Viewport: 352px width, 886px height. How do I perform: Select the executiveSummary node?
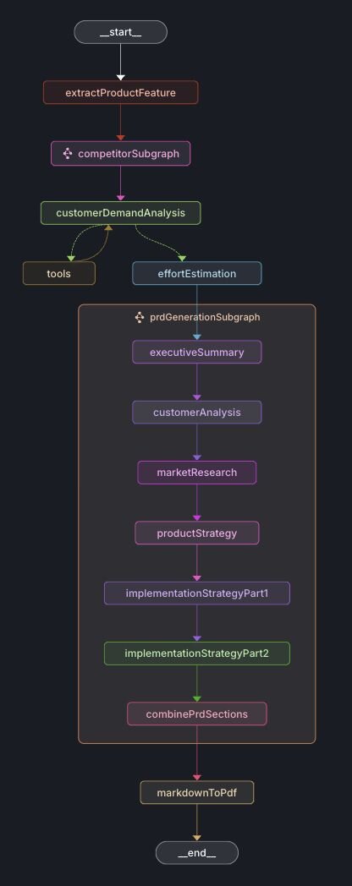(197, 352)
